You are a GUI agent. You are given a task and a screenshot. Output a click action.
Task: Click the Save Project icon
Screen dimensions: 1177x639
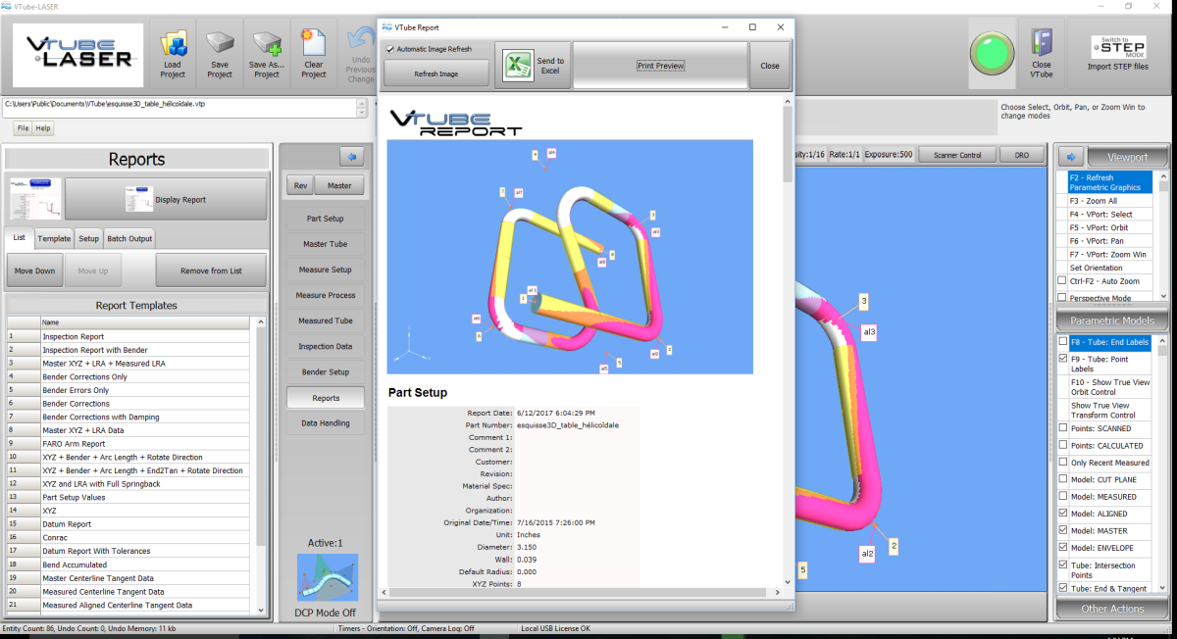[x=220, y=46]
